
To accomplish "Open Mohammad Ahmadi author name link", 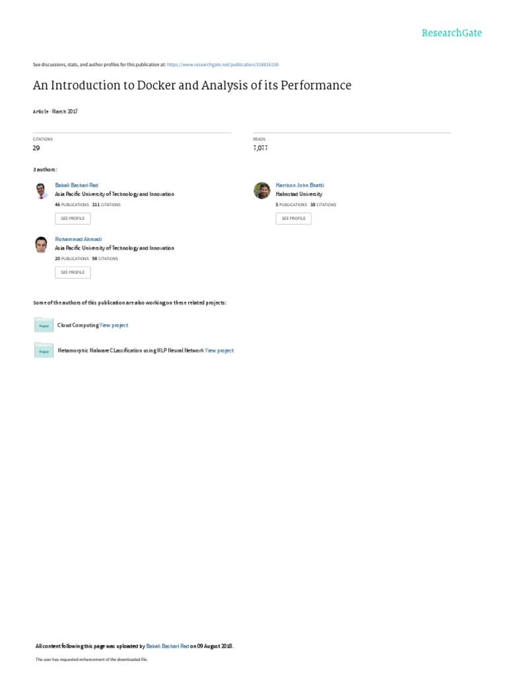I will point(78,239).
